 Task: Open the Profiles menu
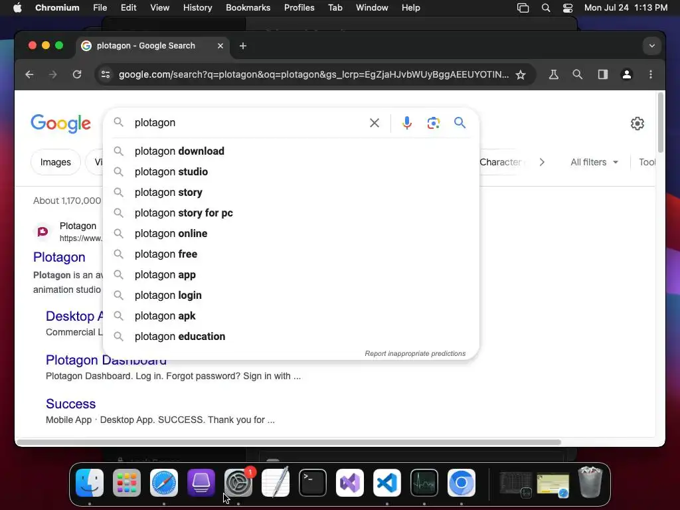coord(299,8)
